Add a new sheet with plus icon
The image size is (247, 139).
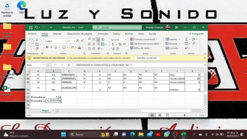point(57,111)
